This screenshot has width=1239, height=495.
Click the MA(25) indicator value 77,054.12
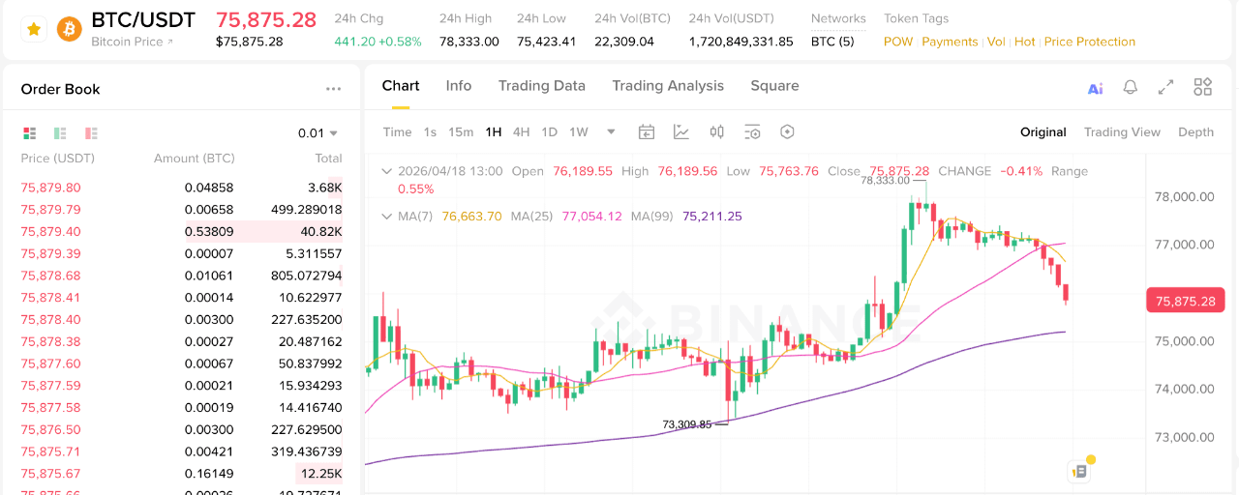click(x=591, y=217)
